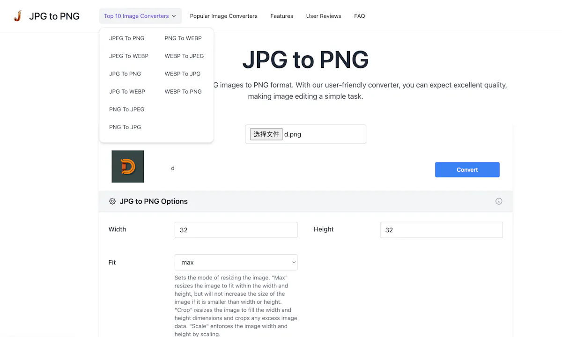Open the Features nav link

coord(282,16)
